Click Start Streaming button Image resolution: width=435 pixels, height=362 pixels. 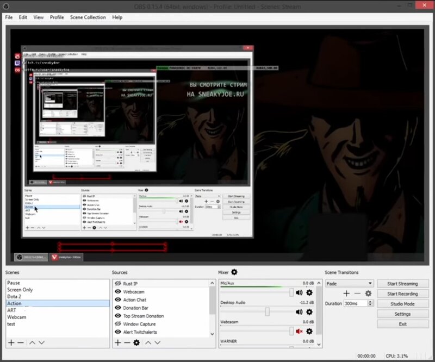[402, 284]
